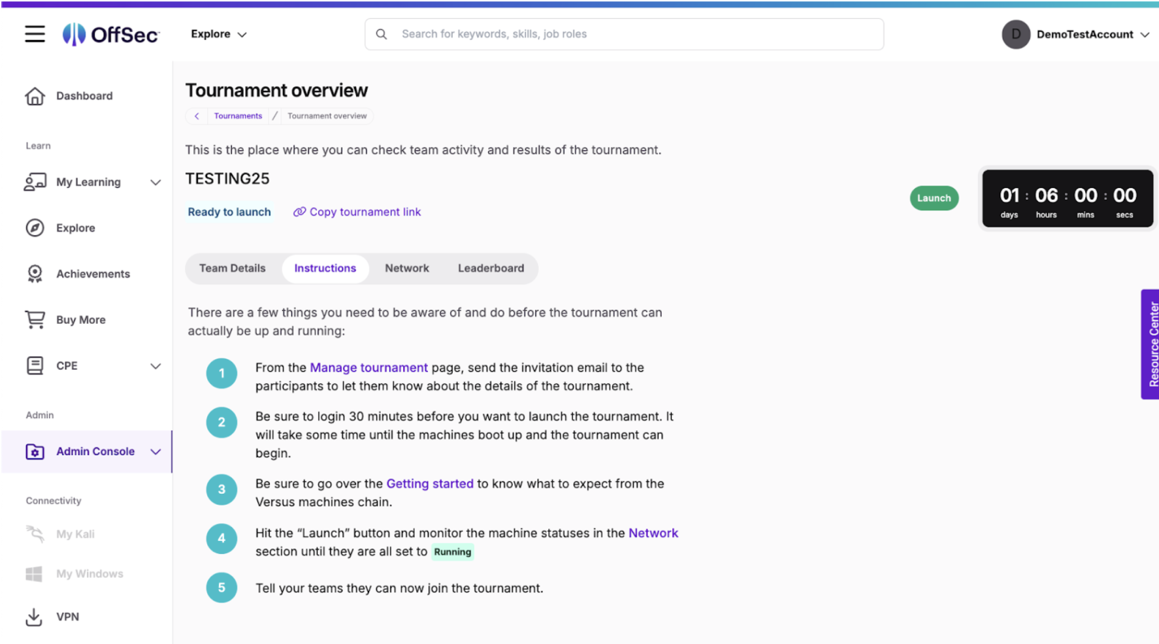The width and height of the screenshot is (1159, 644).
Task: Open the hamburger menu icon
Action: pyautogui.click(x=35, y=34)
